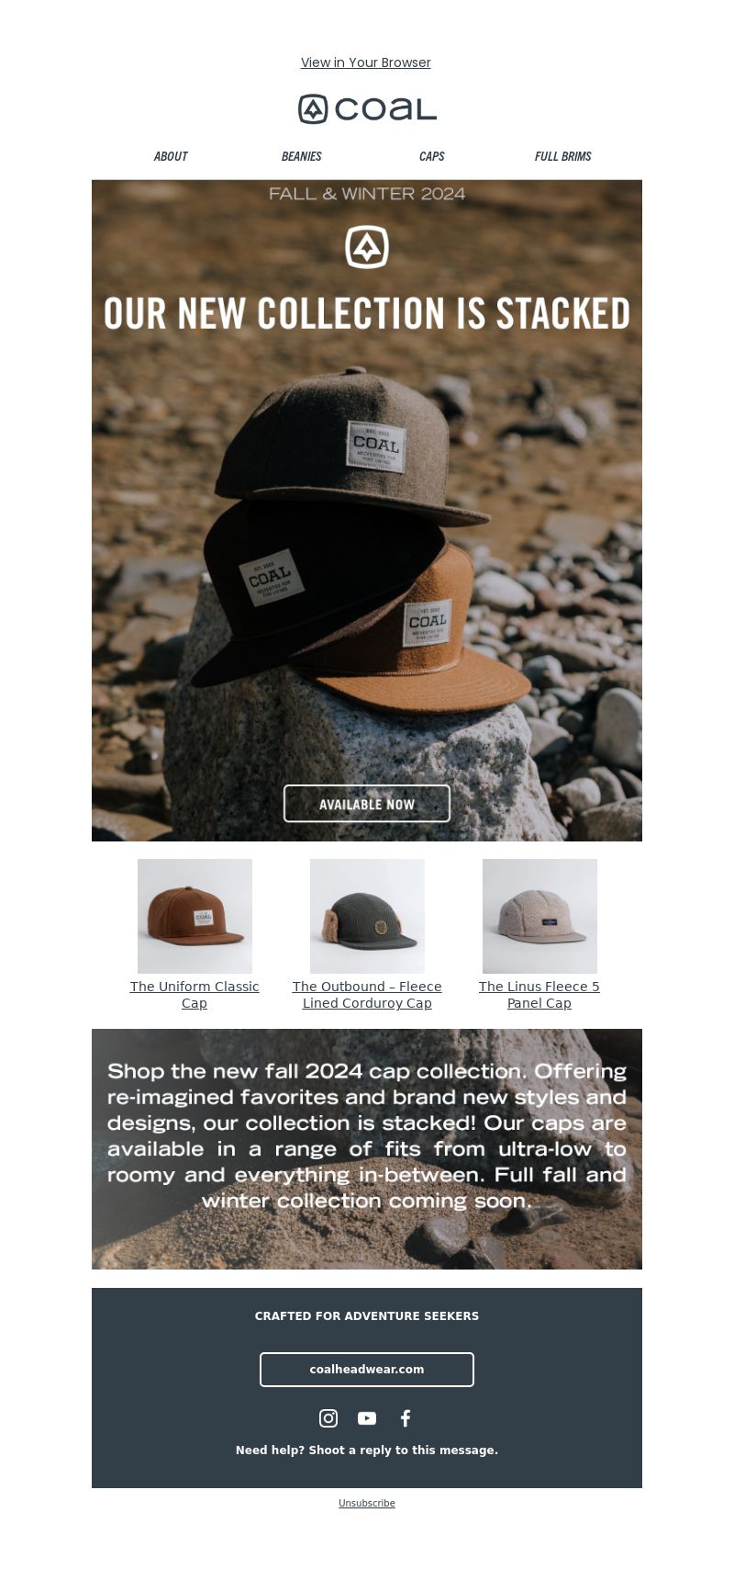Viewport: 734px width, 1569px height.
Task: Open The Outbound Fleece Lined Corduroy Cap link
Action: point(367,995)
